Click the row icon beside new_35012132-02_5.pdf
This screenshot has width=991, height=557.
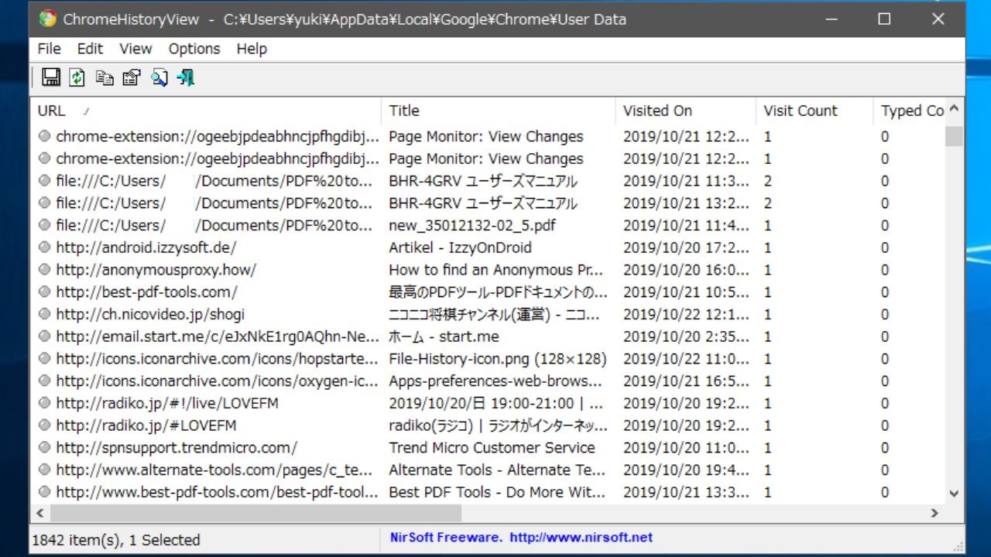(x=44, y=225)
